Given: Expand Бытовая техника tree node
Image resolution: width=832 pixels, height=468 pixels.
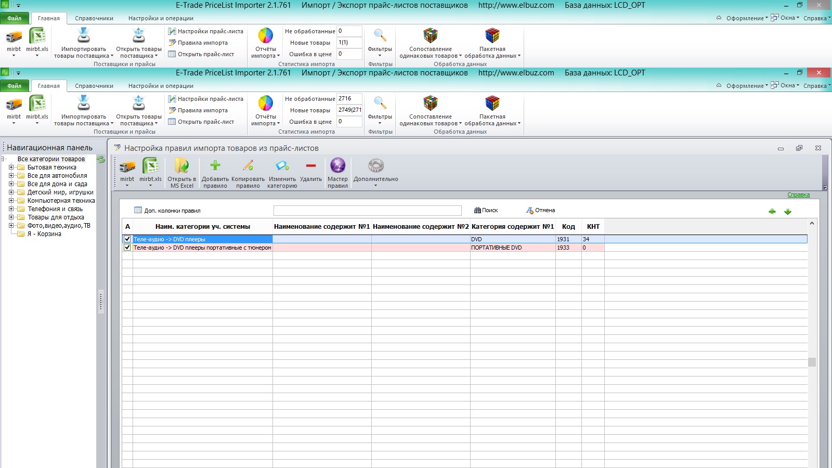Looking at the screenshot, I should 11,167.
